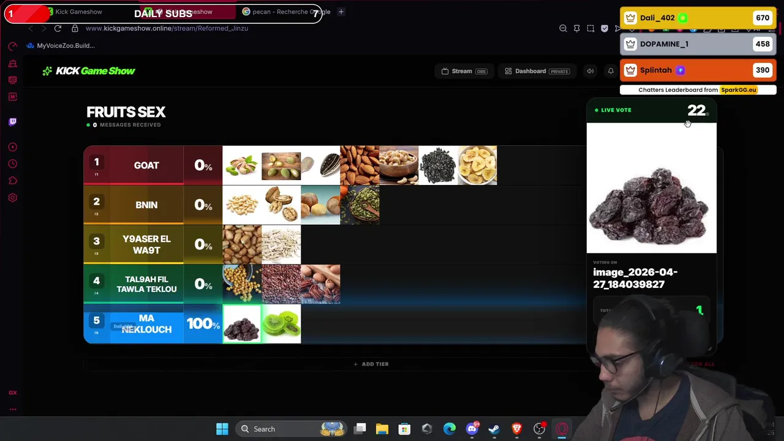Click the SparkGG.eu leaderboard link
784x441 pixels.
738,90
